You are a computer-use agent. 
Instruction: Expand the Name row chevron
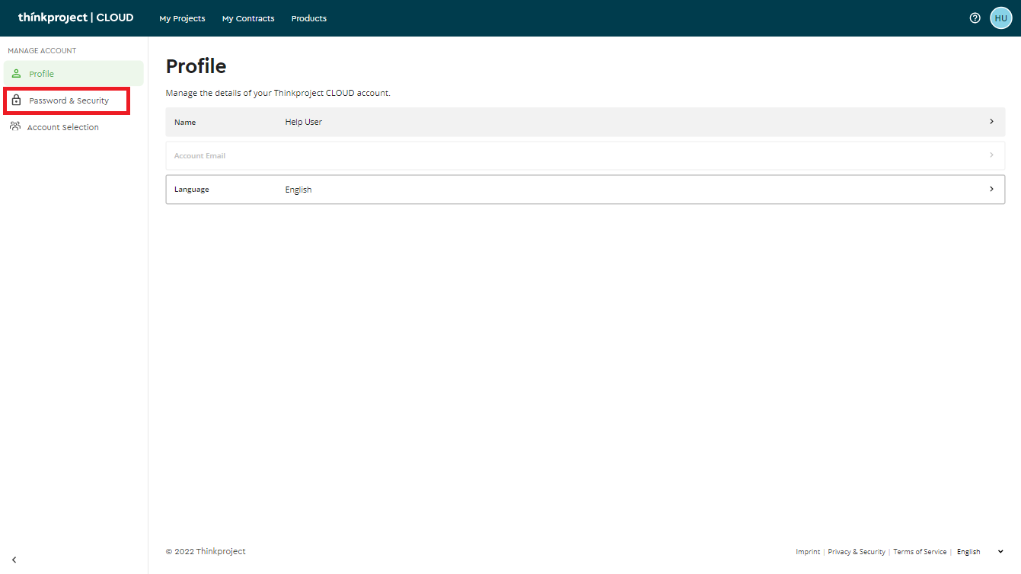pos(991,122)
